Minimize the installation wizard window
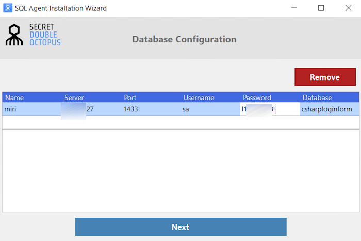Image resolution: width=361 pixels, height=241 pixels. tap(294, 8)
